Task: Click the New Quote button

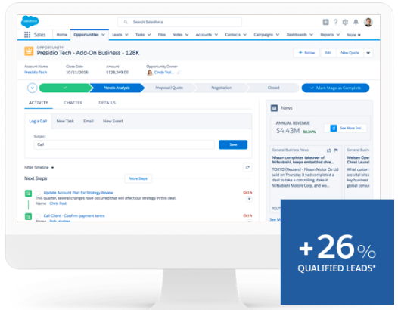Action: tap(350, 53)
